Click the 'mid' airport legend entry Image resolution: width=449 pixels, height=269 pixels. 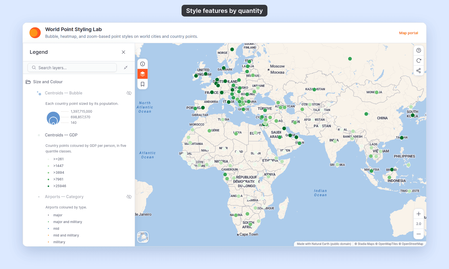pyautogui.click(x=56, y=229)
